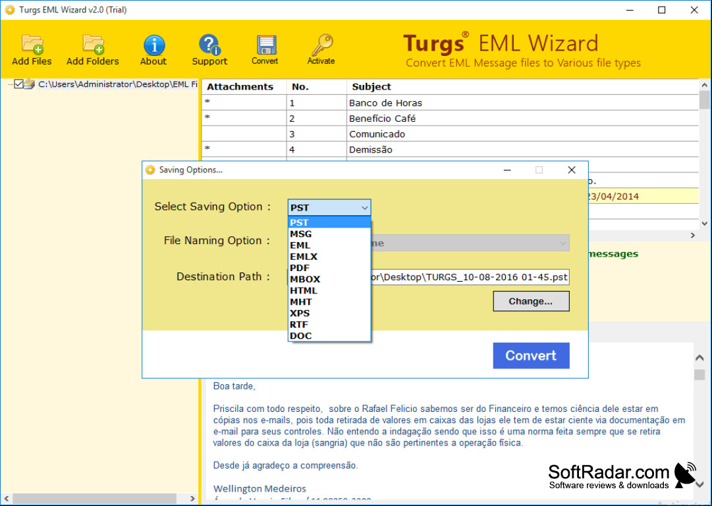Click the No. column header
The image size is (712, 506).
click(317, 87)
